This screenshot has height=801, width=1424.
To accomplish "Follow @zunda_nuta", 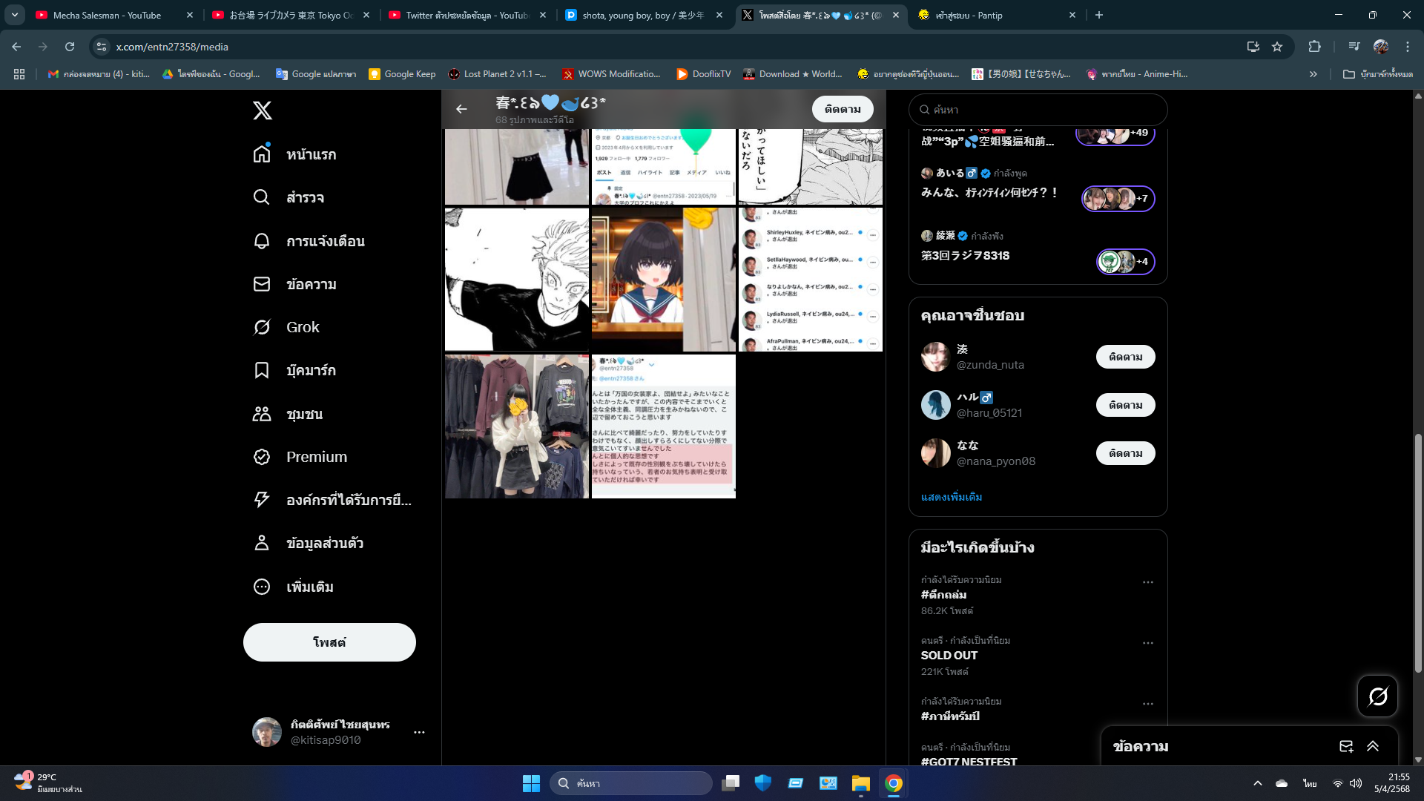I will pyautogui.click(x=1125, y=357).
